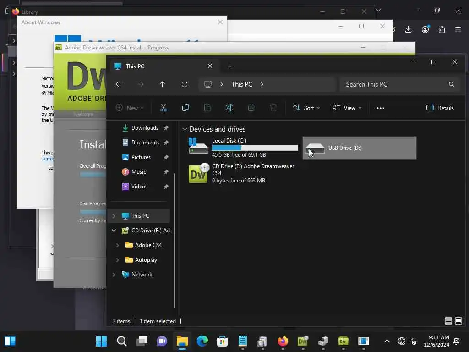Click the Delete trash icon in File Explorer
The height and width of the screenshot is (352, 469).
click(273, 108)
